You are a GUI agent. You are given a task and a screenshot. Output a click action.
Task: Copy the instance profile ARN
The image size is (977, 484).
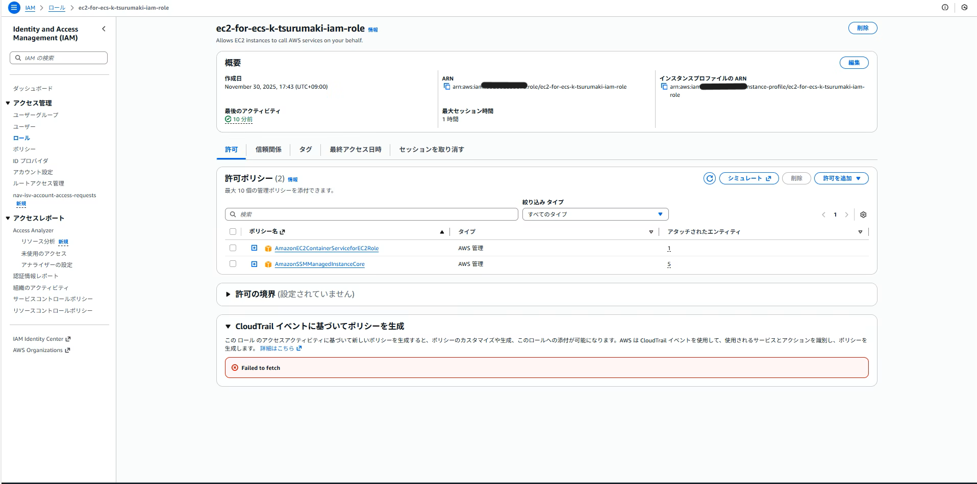tap(664, 87)
